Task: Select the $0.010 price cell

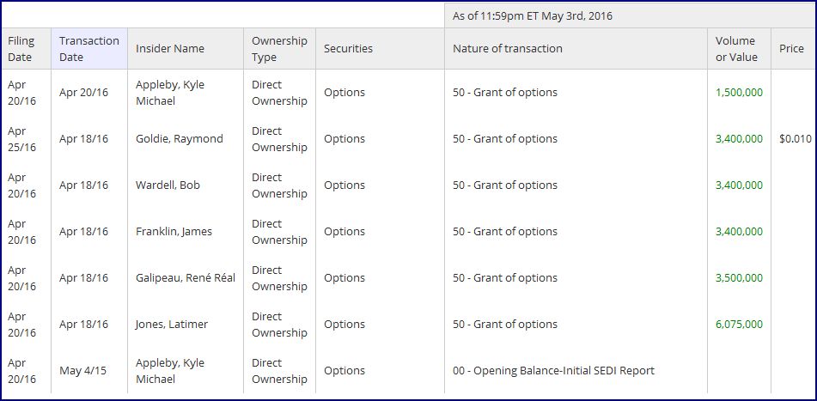Action: click(795, 139)
